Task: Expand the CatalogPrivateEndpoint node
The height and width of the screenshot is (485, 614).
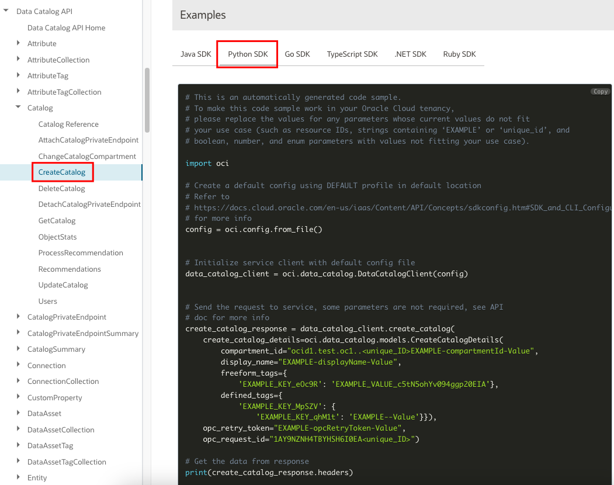Action: 19,316
